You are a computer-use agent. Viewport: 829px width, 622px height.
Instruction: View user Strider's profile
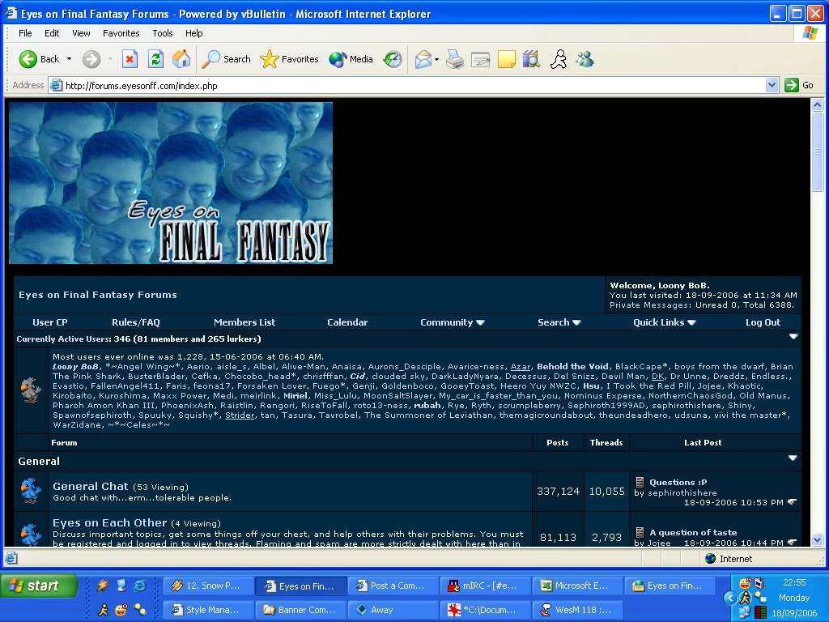click(240, 415)
